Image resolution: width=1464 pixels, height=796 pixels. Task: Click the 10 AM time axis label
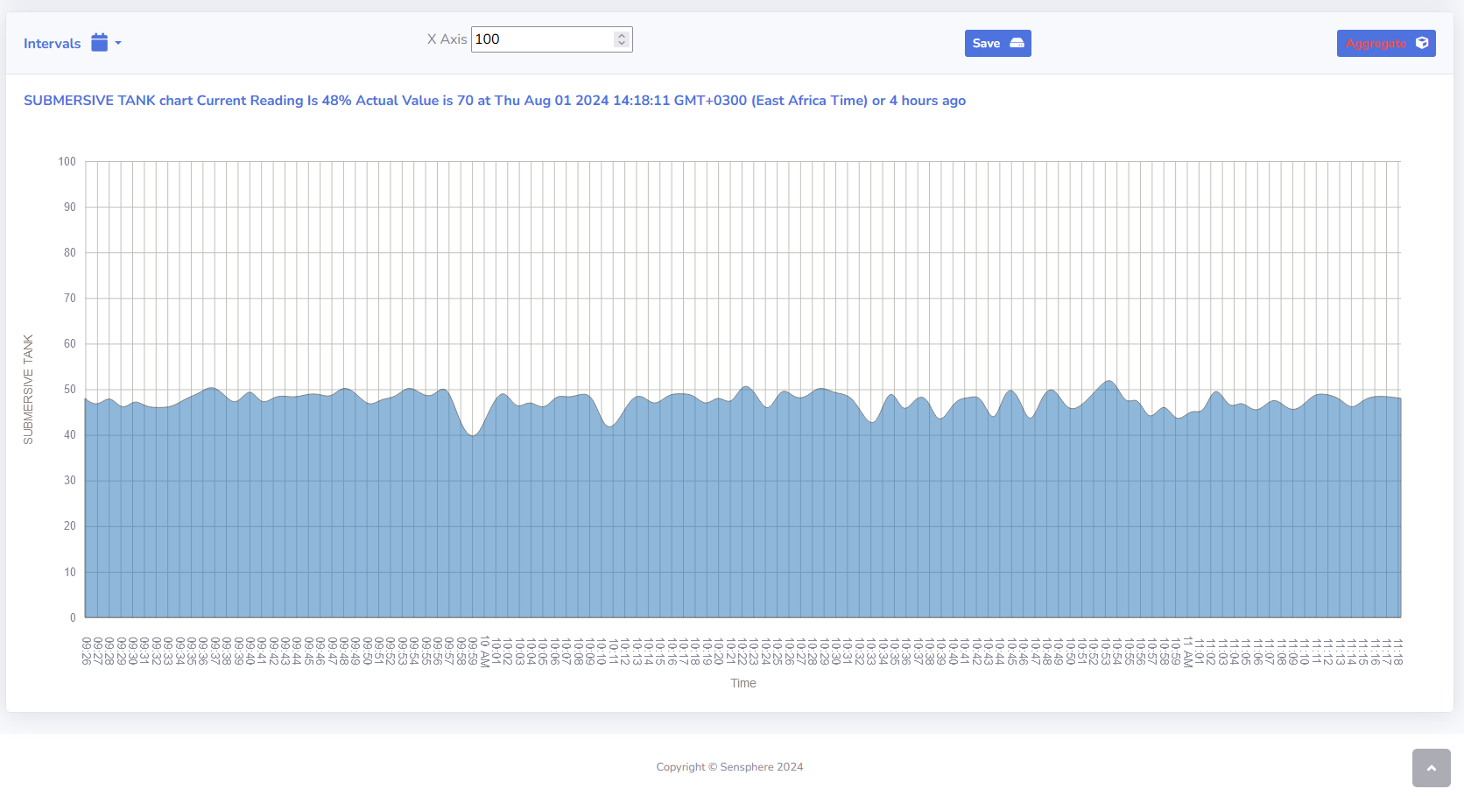(x=484, y=652)
